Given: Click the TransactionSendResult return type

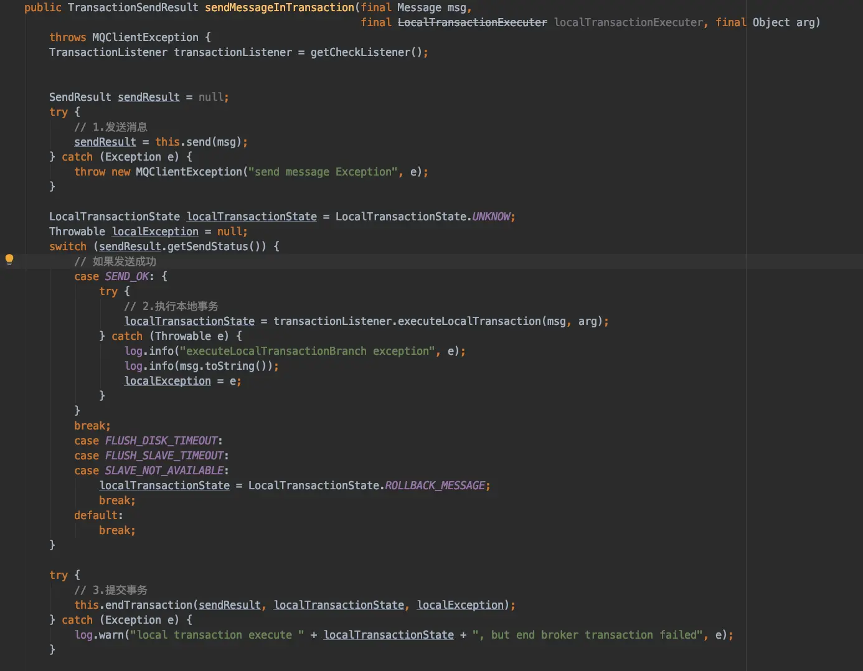Looking at the screenshot, I should 133,7.
